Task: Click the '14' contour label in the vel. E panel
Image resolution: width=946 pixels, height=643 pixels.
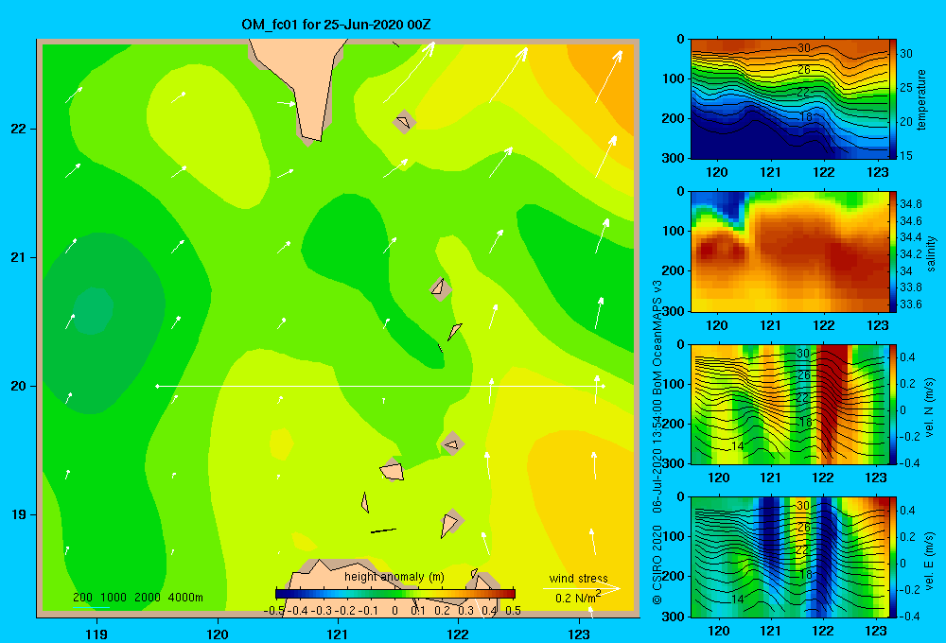Action: click(737, 599)
